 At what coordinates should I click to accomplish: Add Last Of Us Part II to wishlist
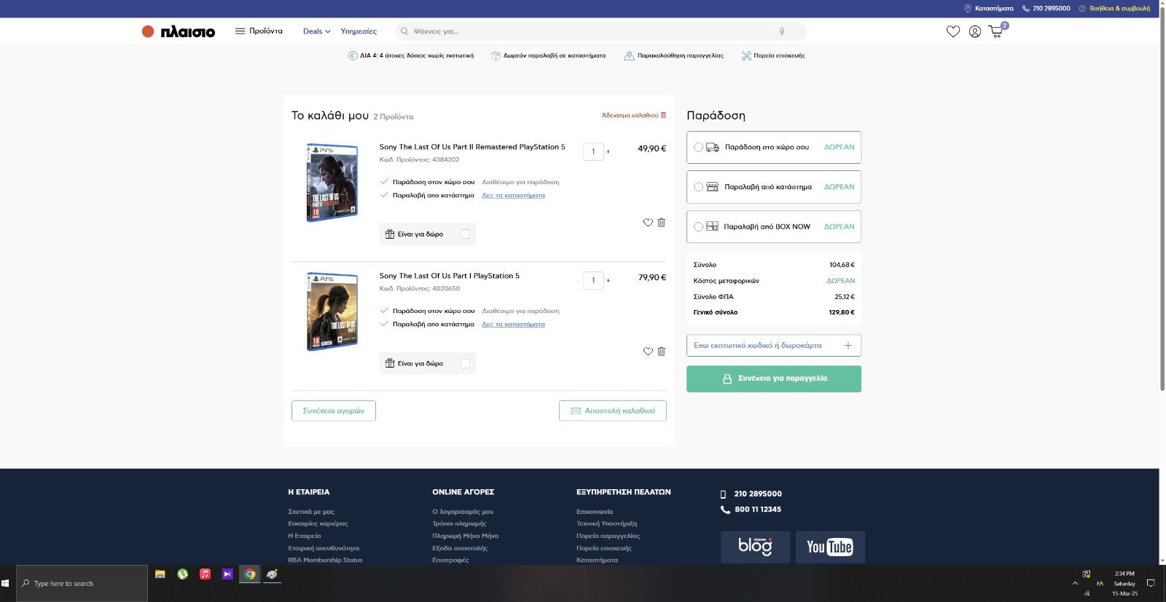(x=648, y=223)
